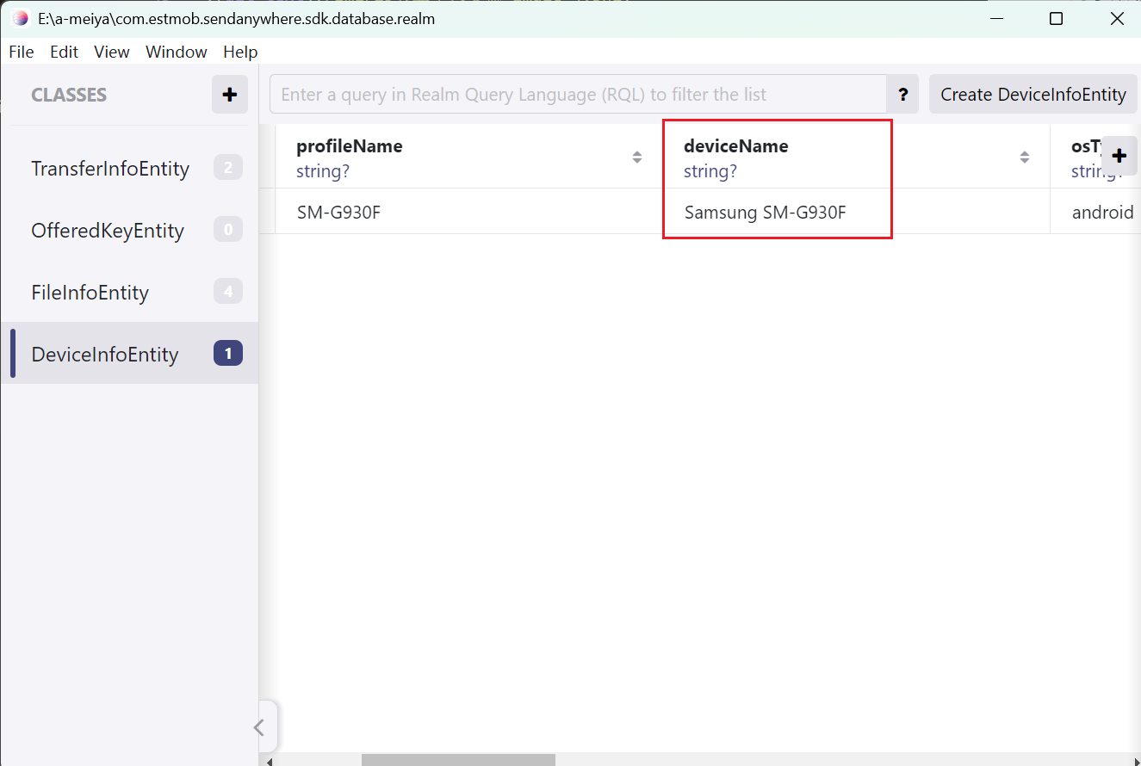Collapse the classes sidebar with chevron
The image size is (1141, 766).
[x=259, y=728]
